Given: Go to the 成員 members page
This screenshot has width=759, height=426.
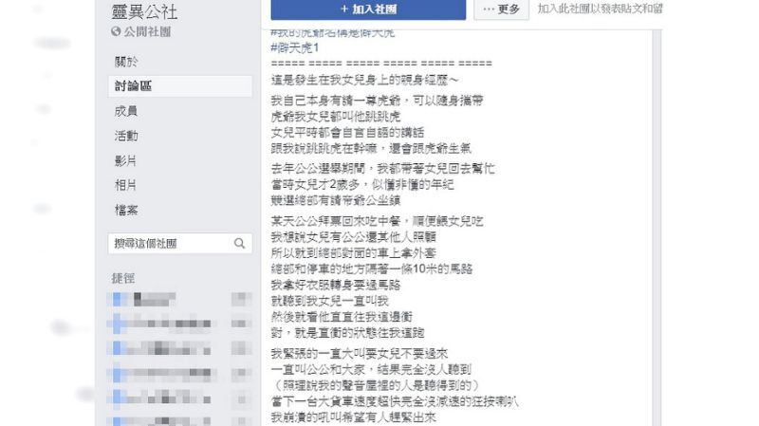Looking at the screenshot, I should coord(126,111).
